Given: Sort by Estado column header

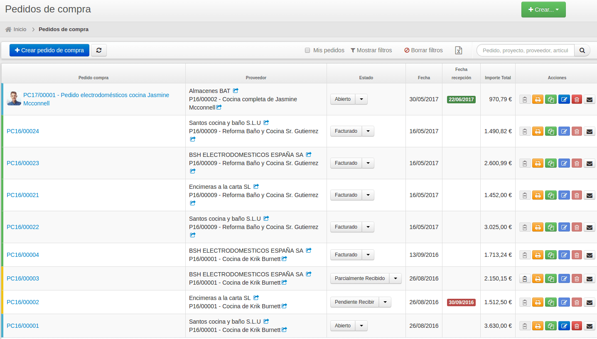Looking at the screenshot, I should (x=366, y=78).
